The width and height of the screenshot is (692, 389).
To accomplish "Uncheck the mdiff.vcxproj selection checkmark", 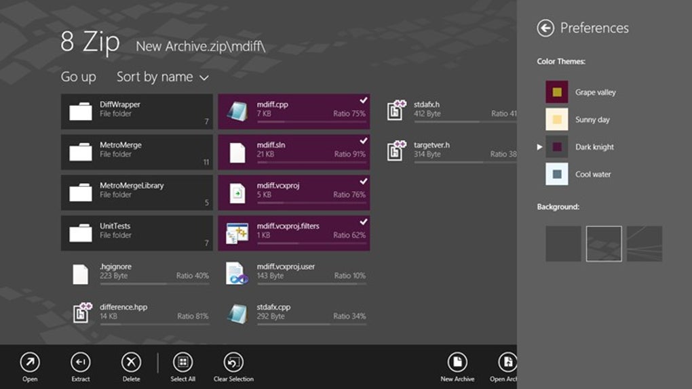I will click(363, 181).
